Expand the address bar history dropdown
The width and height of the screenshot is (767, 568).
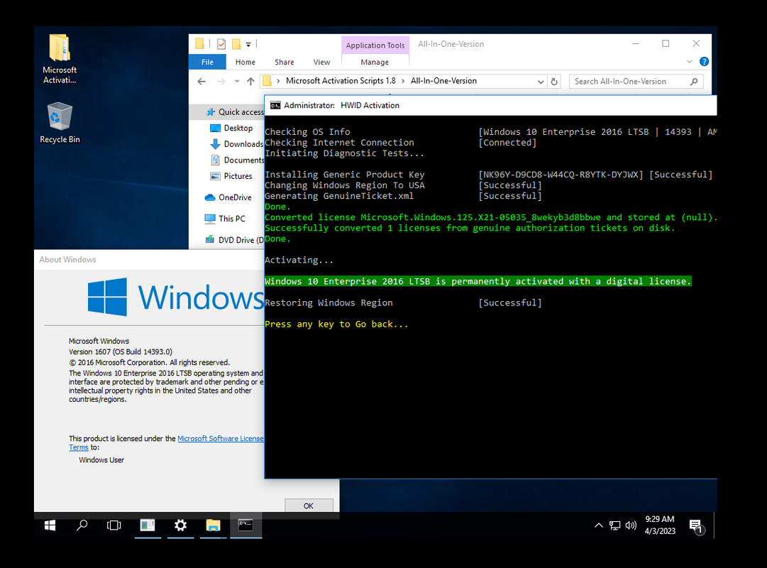pos(541,82)
